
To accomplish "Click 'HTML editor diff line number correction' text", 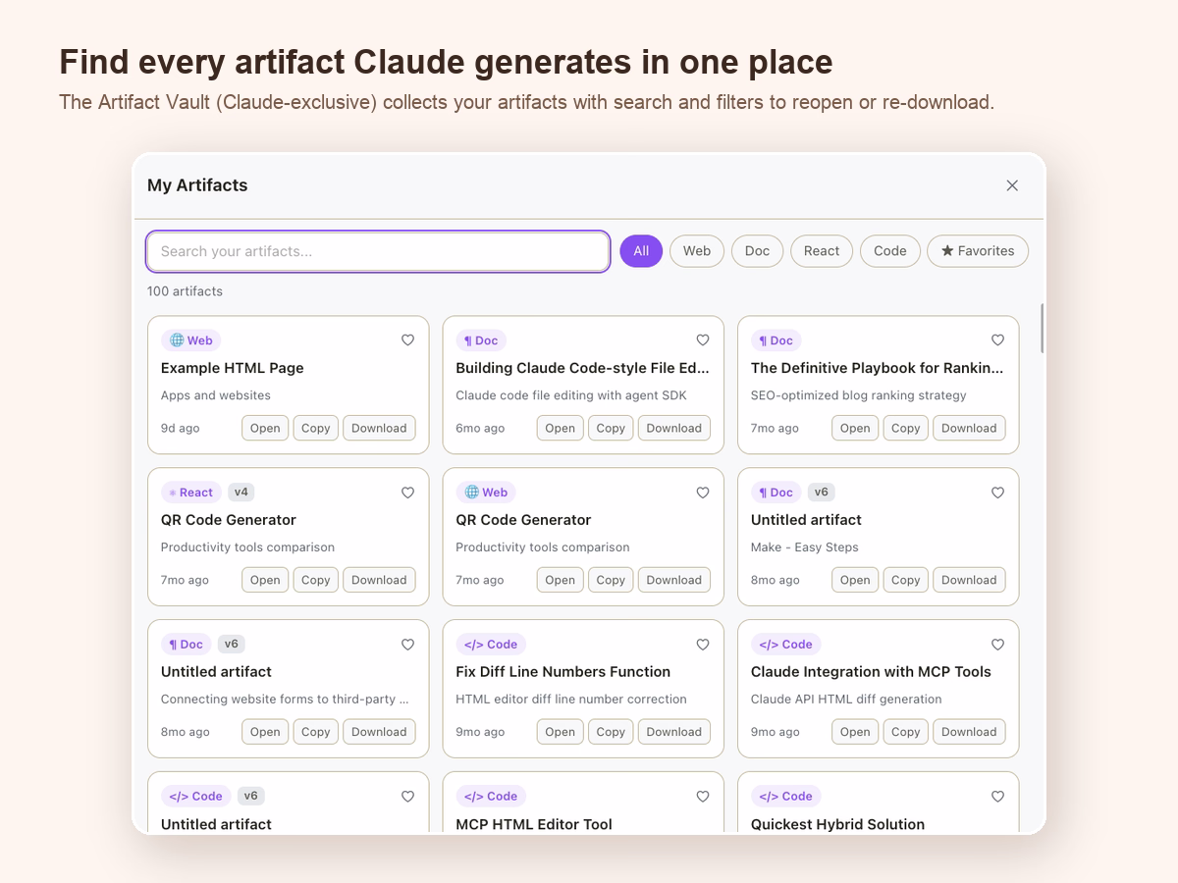I will (x=571, y=700).
